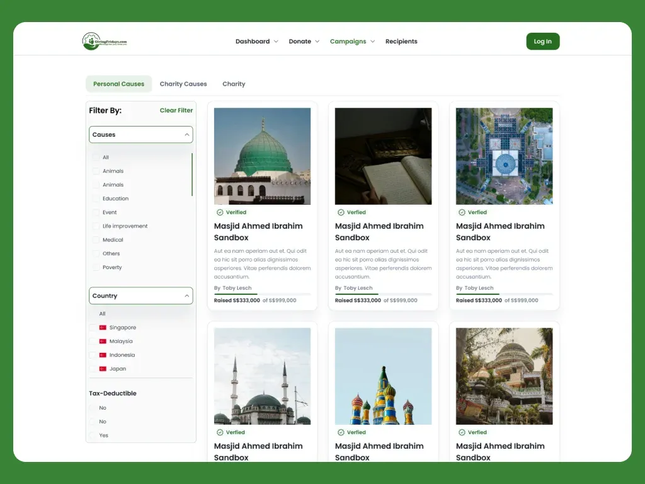Click the Causes list vertical scrollbar
This screenshot has width=645, height=484.
[x=192, y=175]
